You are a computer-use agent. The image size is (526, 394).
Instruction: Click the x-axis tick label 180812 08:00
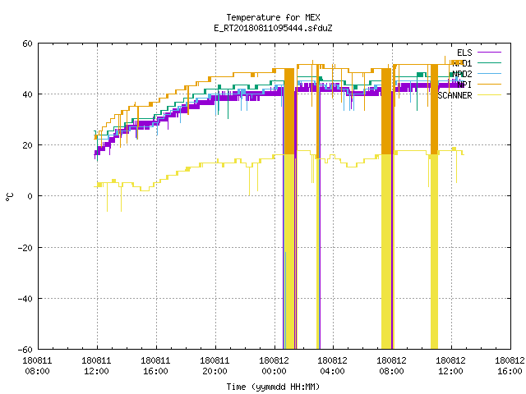click(x=391, y=366)
